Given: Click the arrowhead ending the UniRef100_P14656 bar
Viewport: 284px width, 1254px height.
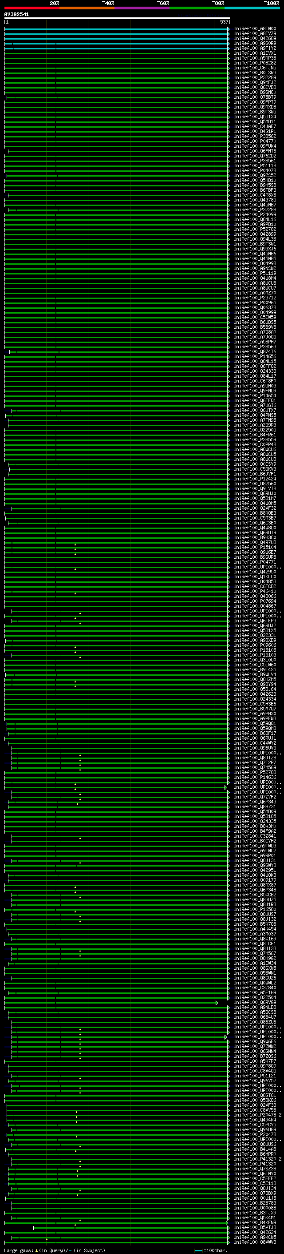Looking at the screenshot, I should click(228, 357).
